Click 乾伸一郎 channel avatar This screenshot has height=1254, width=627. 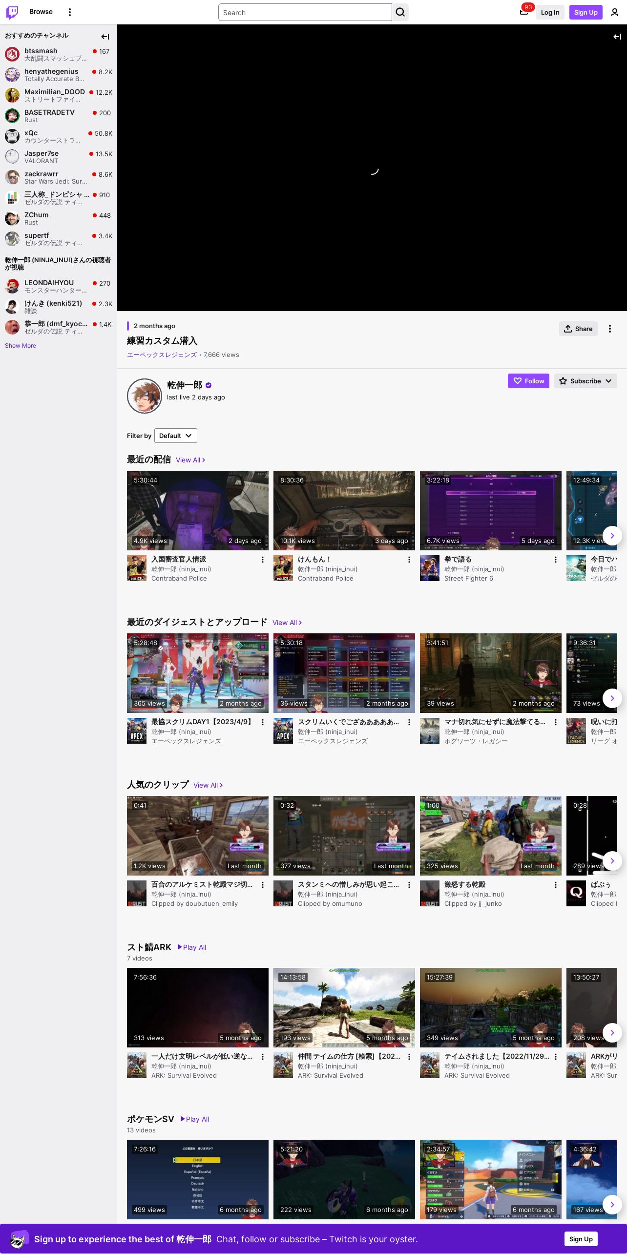[145, 396]
